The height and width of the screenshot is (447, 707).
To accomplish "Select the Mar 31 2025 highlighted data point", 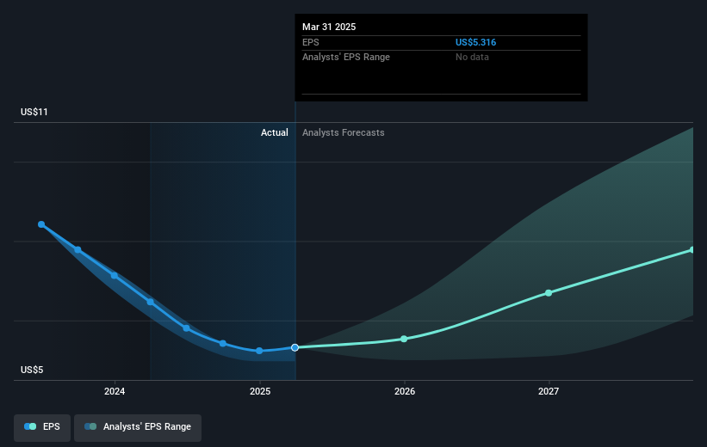I will point(295,347).
